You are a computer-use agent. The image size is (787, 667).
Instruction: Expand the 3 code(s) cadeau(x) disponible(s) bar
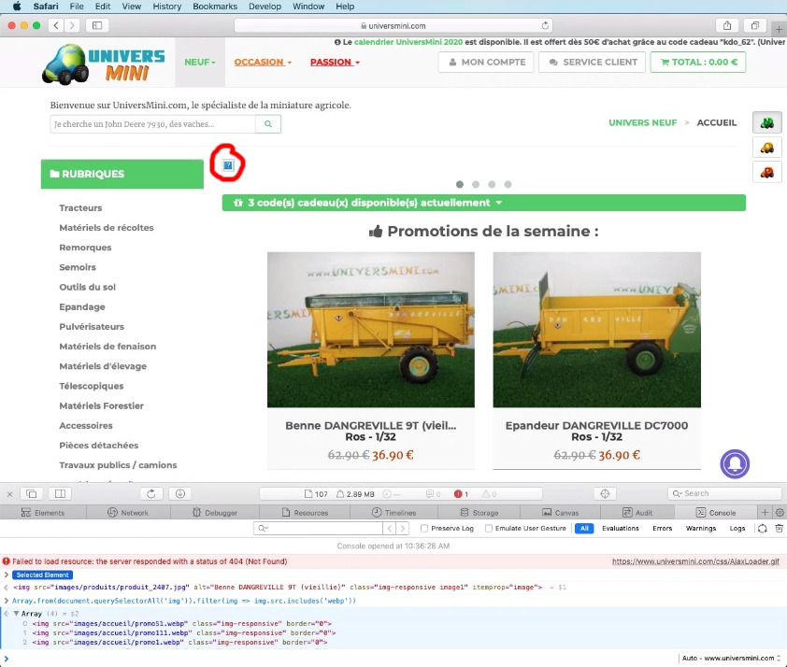click(484, 203)
